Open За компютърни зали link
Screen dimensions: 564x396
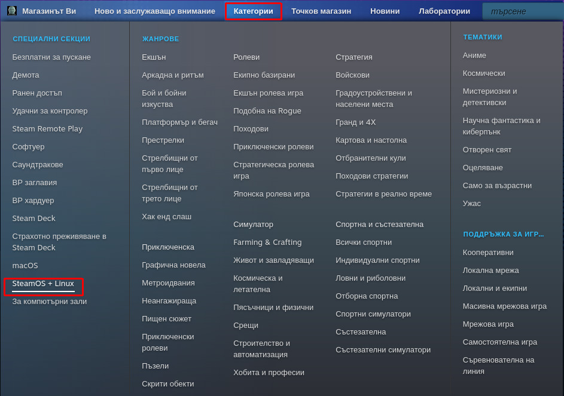coord(50,302)
